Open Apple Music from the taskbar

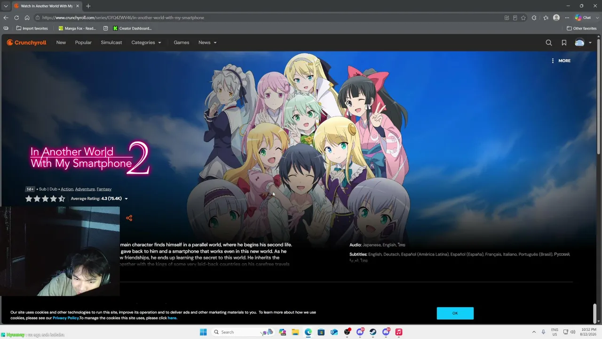click(x=399, y=332)
